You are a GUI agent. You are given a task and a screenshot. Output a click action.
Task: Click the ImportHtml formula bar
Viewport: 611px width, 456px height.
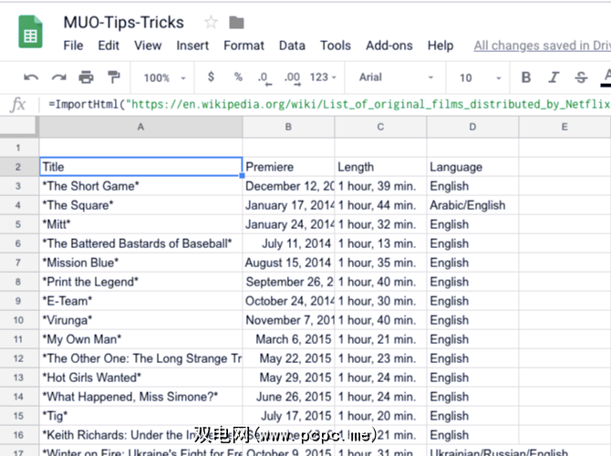point(329,105)
